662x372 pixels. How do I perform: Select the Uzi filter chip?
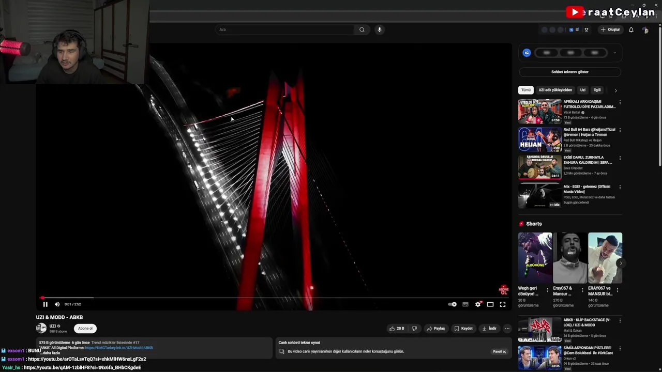click(x=583, y=90)
